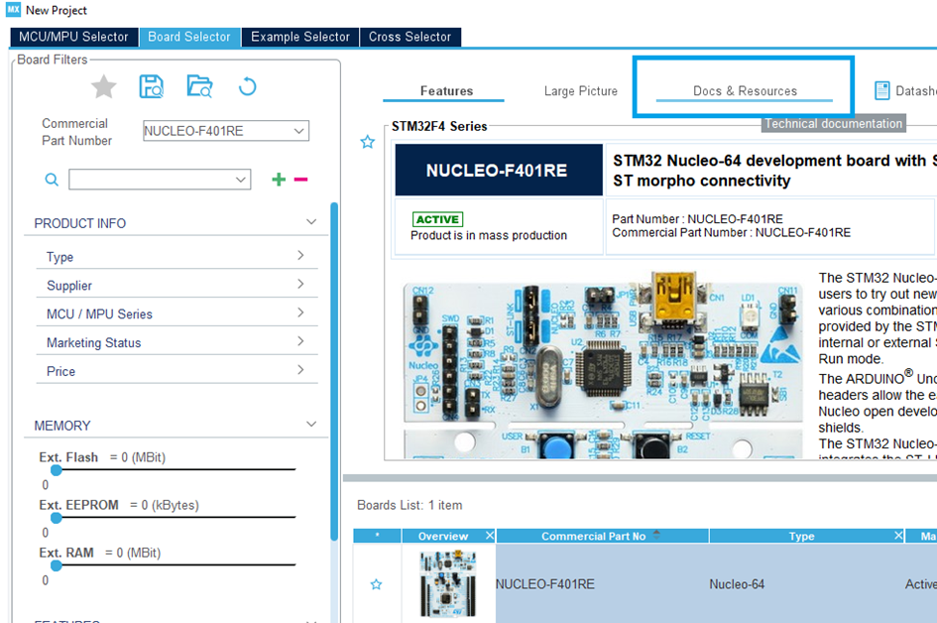937x623 pixels.
Task: Mark NUCLEO-F401RE as favorite in Boards List
Action: (x=376, y=584)
